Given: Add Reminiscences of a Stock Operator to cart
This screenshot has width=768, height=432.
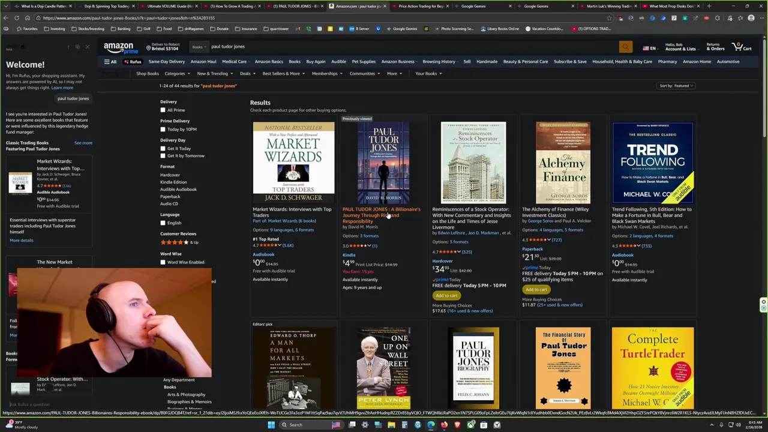Looking at the screenshot, I should [446, 295].
